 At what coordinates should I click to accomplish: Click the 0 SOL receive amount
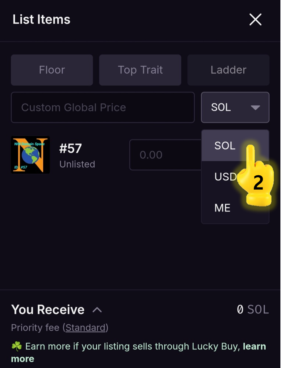[x=253, y=310]
